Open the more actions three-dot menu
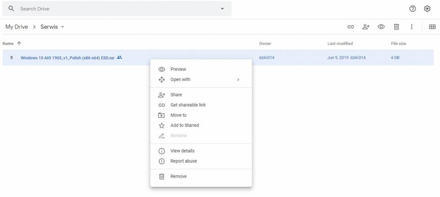Image resolution: width=440 pixels, height=197 pixels. coord(411,27)
